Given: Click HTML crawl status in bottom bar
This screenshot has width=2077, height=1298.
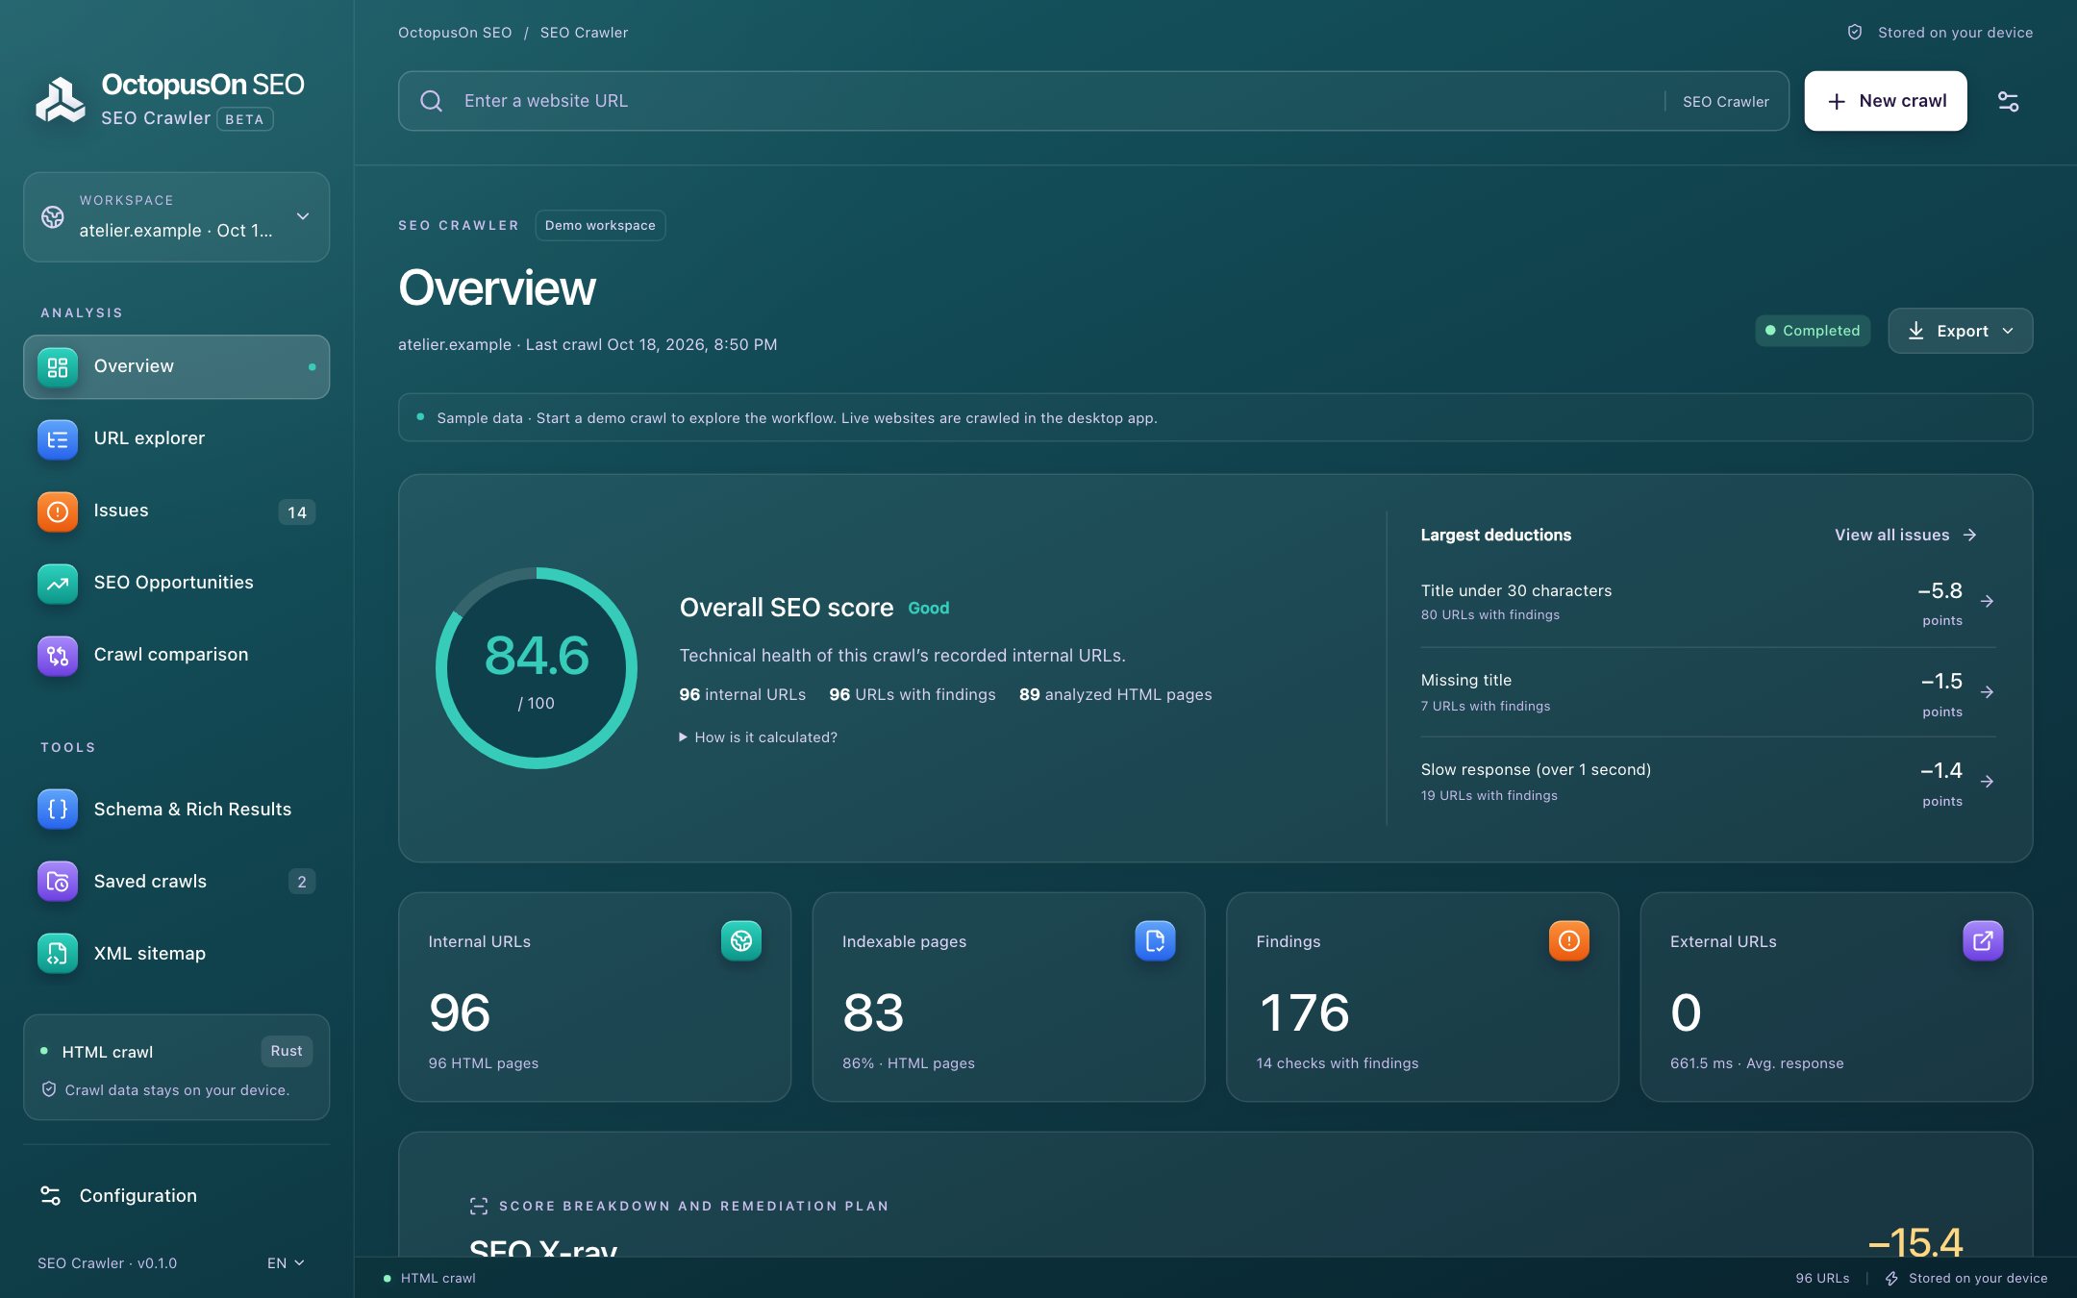Looking at the screenshot, I should 430,1279.
